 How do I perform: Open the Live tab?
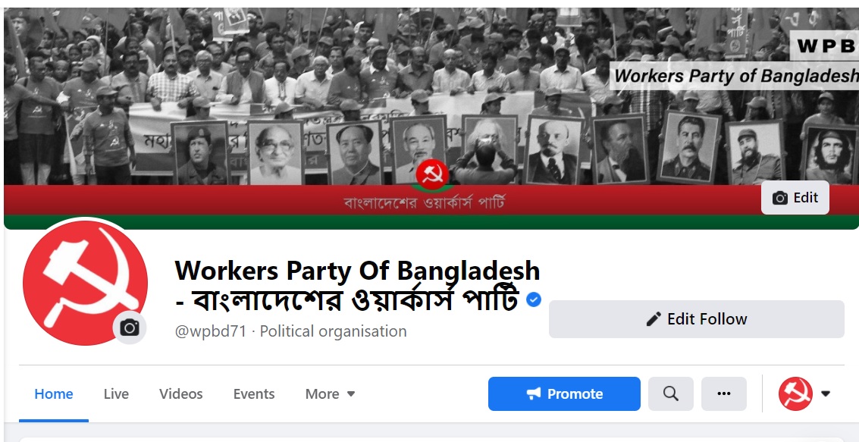(116, 393)
